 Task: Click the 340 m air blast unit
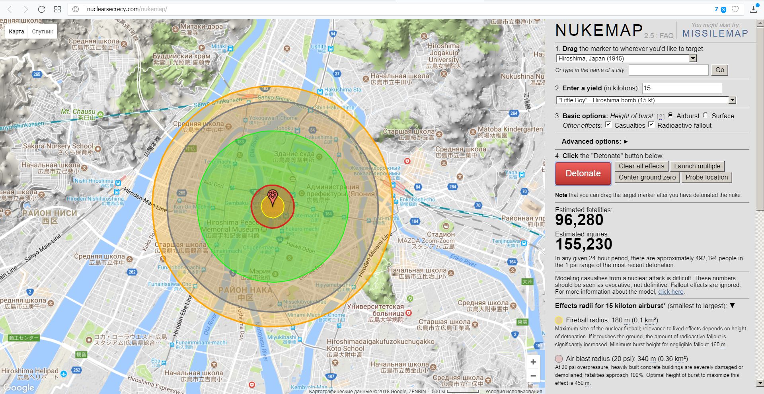[x=653, y=359]
